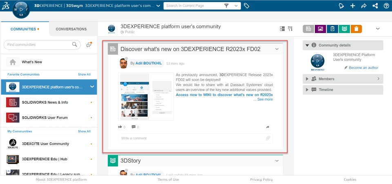Switch to the Communities tab

click(x=25, y=29)
